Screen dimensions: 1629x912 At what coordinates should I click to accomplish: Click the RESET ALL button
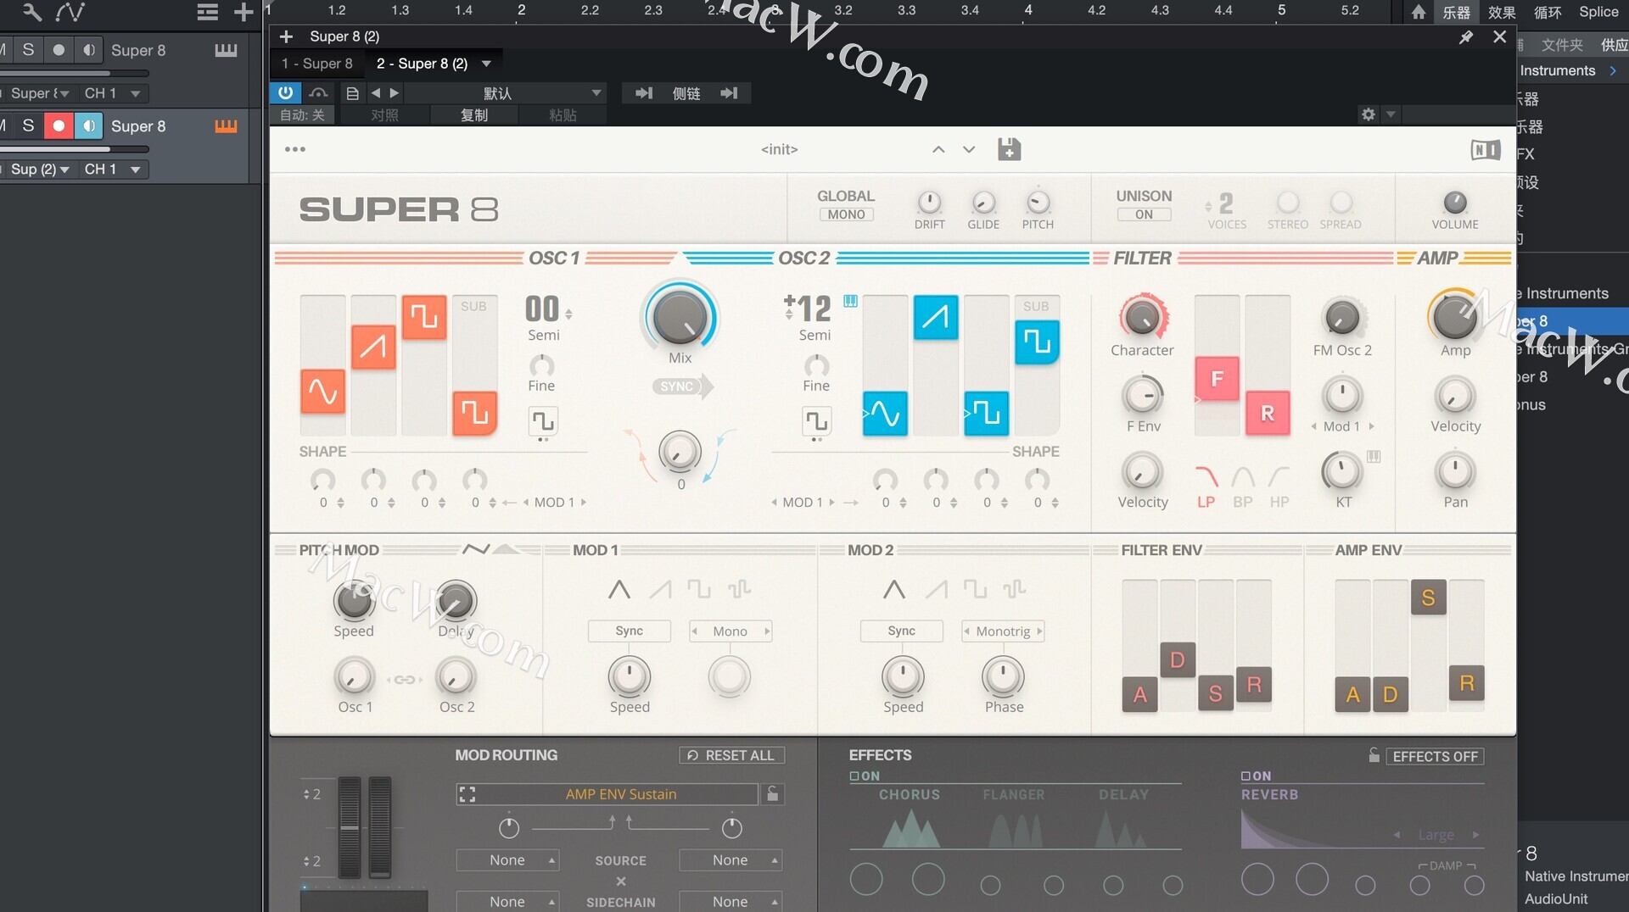pos(731,755)
